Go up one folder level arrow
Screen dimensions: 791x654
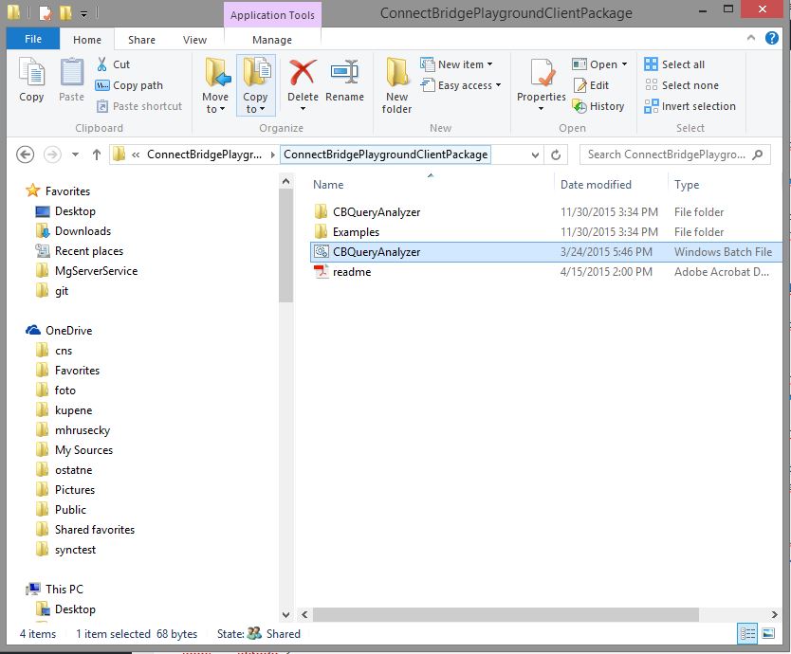(x=97, y=154)
